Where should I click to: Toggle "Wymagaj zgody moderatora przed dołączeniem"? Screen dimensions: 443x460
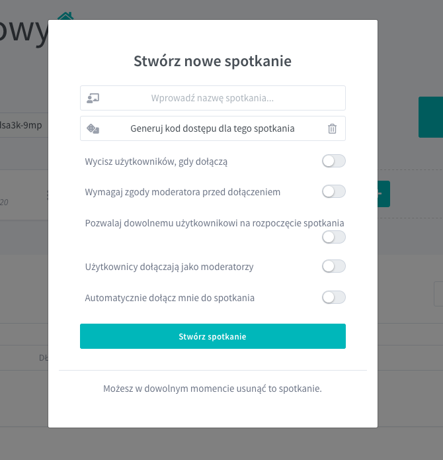(x=333, y=191)
